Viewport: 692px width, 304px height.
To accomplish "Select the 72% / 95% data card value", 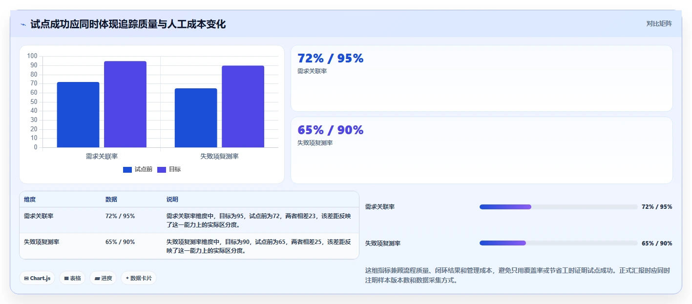I will click(331, 59).
